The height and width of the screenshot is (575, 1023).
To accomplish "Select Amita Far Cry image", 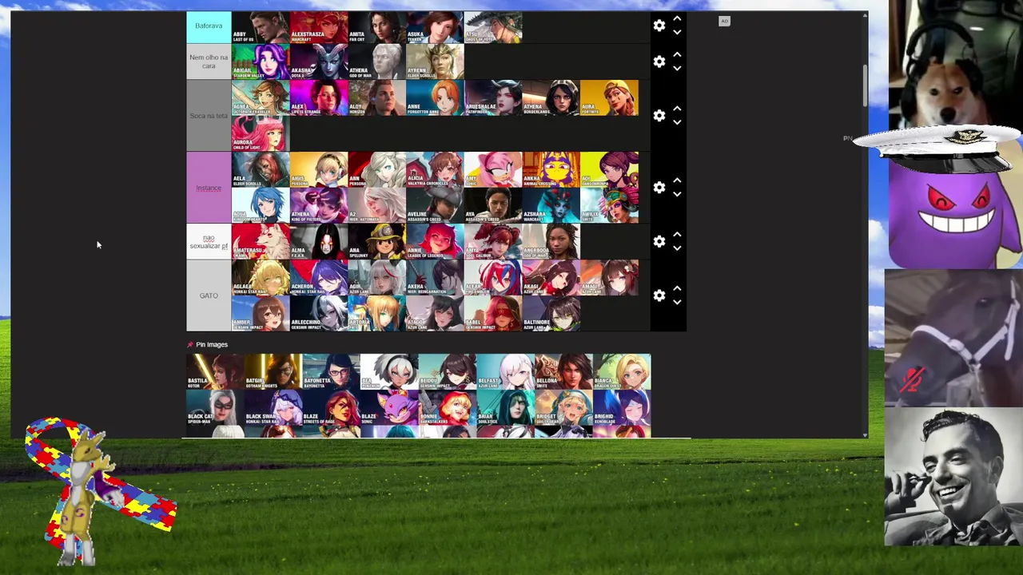I will coord(377,26).
